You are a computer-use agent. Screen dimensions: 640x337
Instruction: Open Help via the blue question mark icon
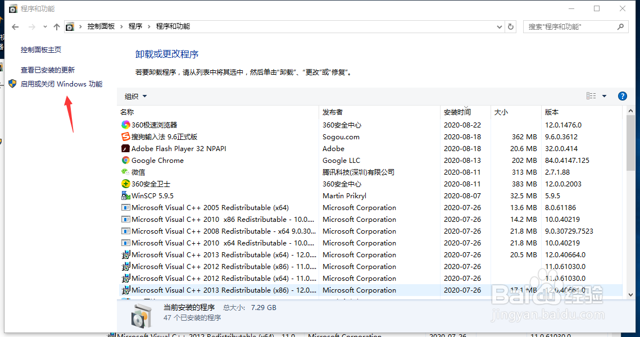(x=623, y=96)
